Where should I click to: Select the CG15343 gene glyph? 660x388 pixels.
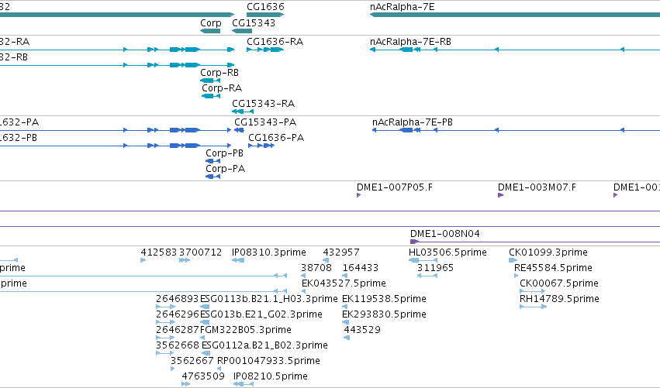(242, 31)
